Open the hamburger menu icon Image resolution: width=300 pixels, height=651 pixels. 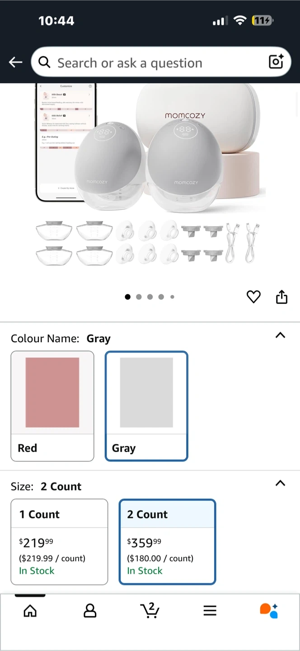pyautogui.click(x=210, y=611)
